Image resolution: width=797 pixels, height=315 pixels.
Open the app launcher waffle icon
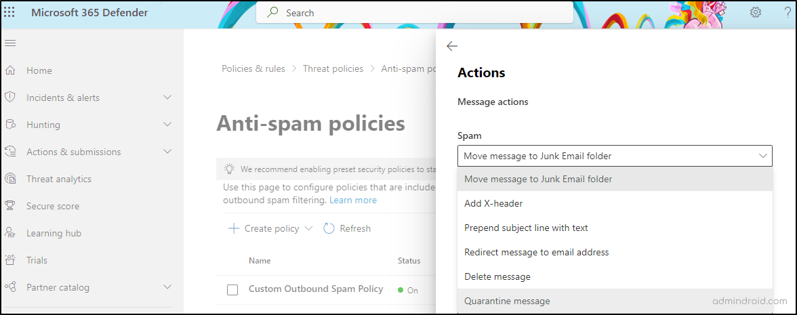point(9,13)
